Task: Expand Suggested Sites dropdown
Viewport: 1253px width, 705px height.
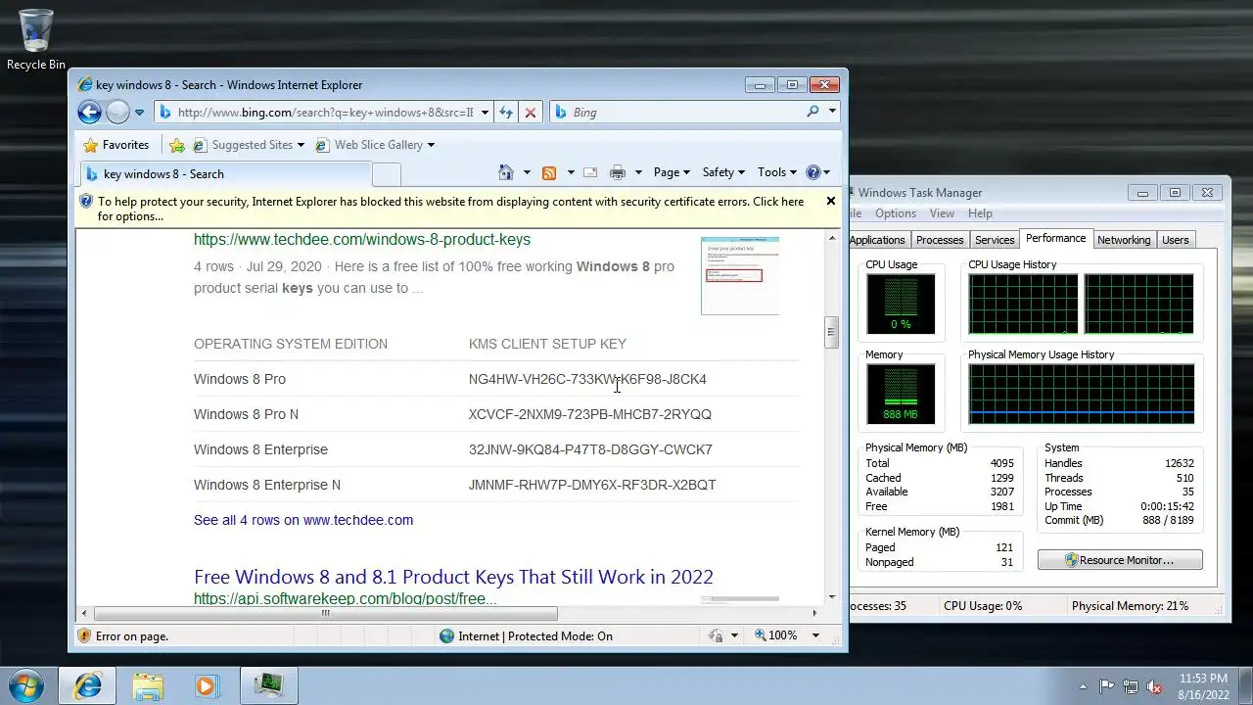Action: click(301, 145)
